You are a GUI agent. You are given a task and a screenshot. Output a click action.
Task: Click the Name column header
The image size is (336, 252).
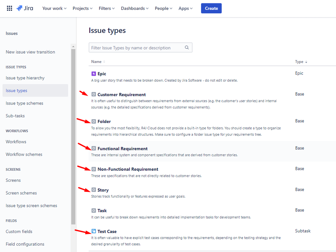(x=96, y=61)
